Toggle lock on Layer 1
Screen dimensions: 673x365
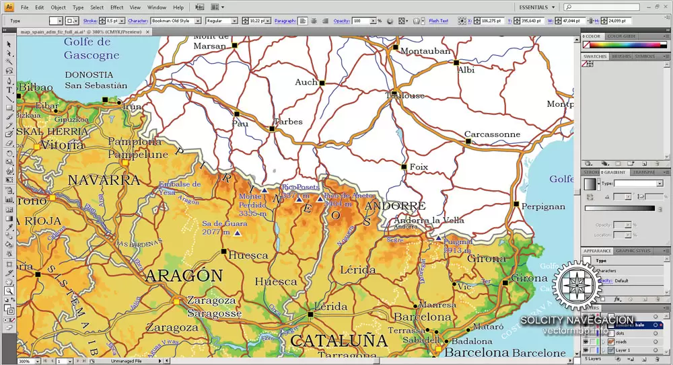(593, 350)
